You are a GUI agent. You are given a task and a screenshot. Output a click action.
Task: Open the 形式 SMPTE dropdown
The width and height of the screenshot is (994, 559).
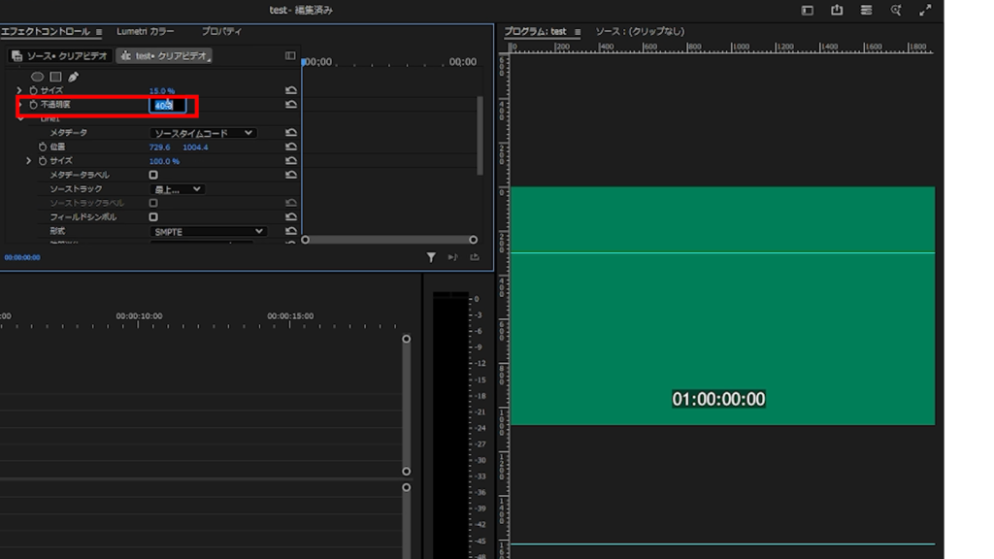[x=208, y=231]
